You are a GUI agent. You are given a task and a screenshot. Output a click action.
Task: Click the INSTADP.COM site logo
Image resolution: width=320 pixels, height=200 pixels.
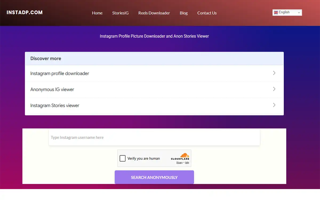25,12
